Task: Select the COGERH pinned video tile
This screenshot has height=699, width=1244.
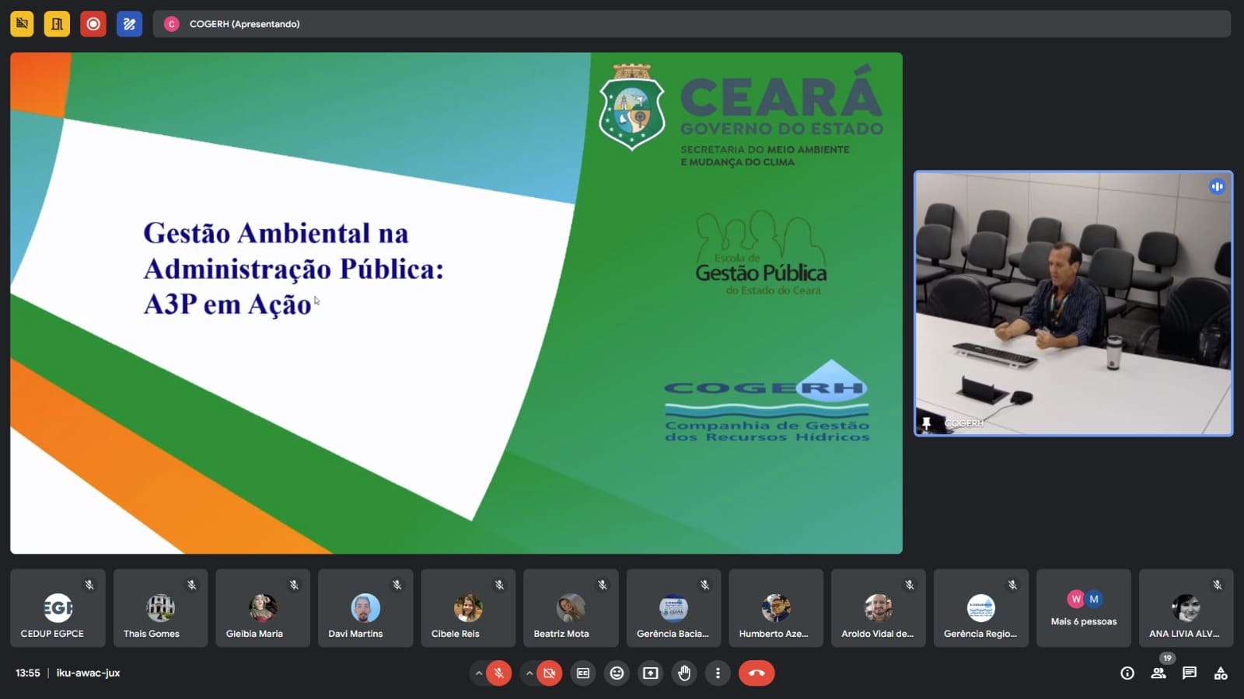Action: click(x=1073, y=303)
